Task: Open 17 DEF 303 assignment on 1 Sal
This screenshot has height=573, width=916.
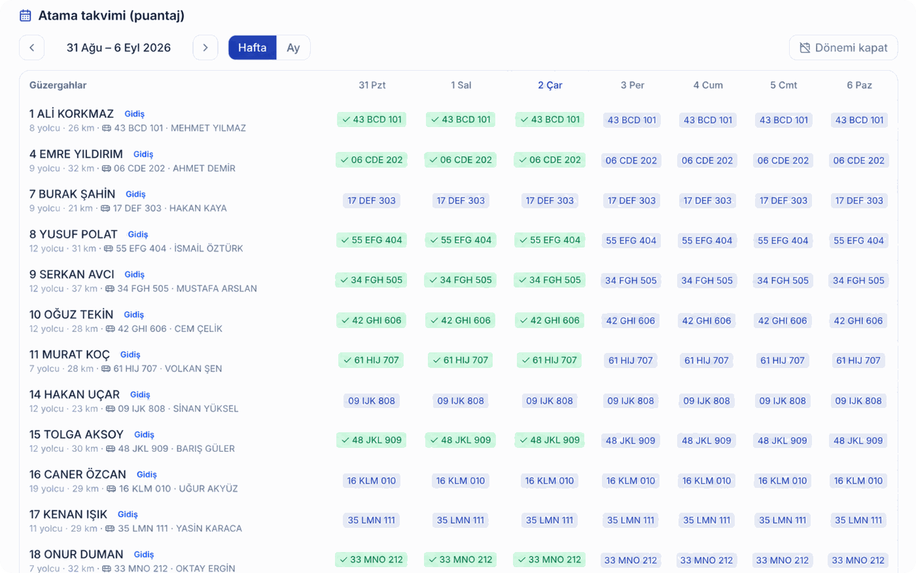Action: (461, 200)
